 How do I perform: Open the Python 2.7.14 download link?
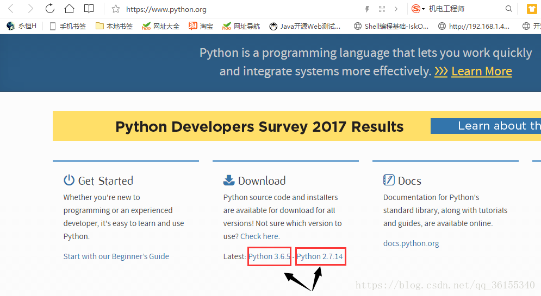pyautogui.click(x=320, y=256)
